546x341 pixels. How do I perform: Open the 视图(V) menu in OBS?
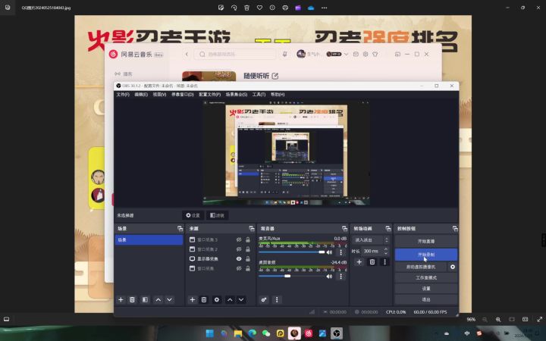(x=159, y=94)
